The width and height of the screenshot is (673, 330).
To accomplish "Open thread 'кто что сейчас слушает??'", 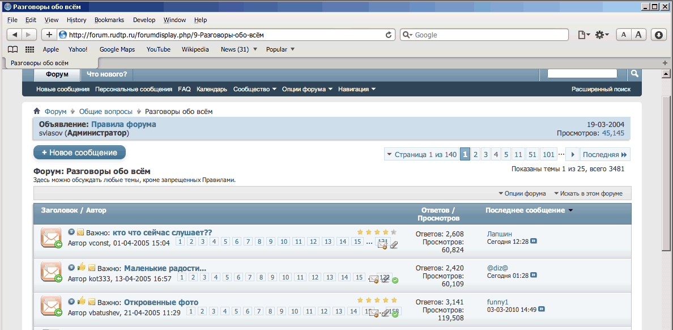I will 162,232.
